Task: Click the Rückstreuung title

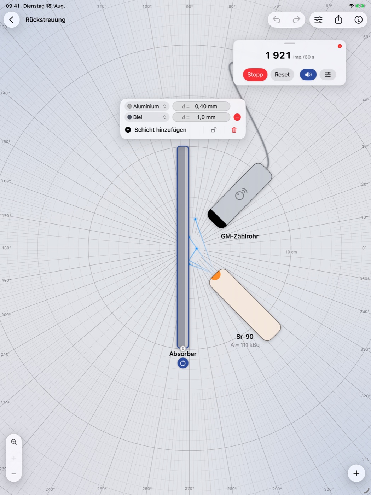Action: [x=45, y=20]
